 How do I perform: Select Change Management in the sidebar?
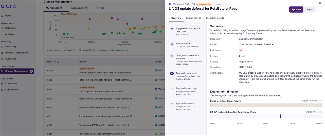17,71
